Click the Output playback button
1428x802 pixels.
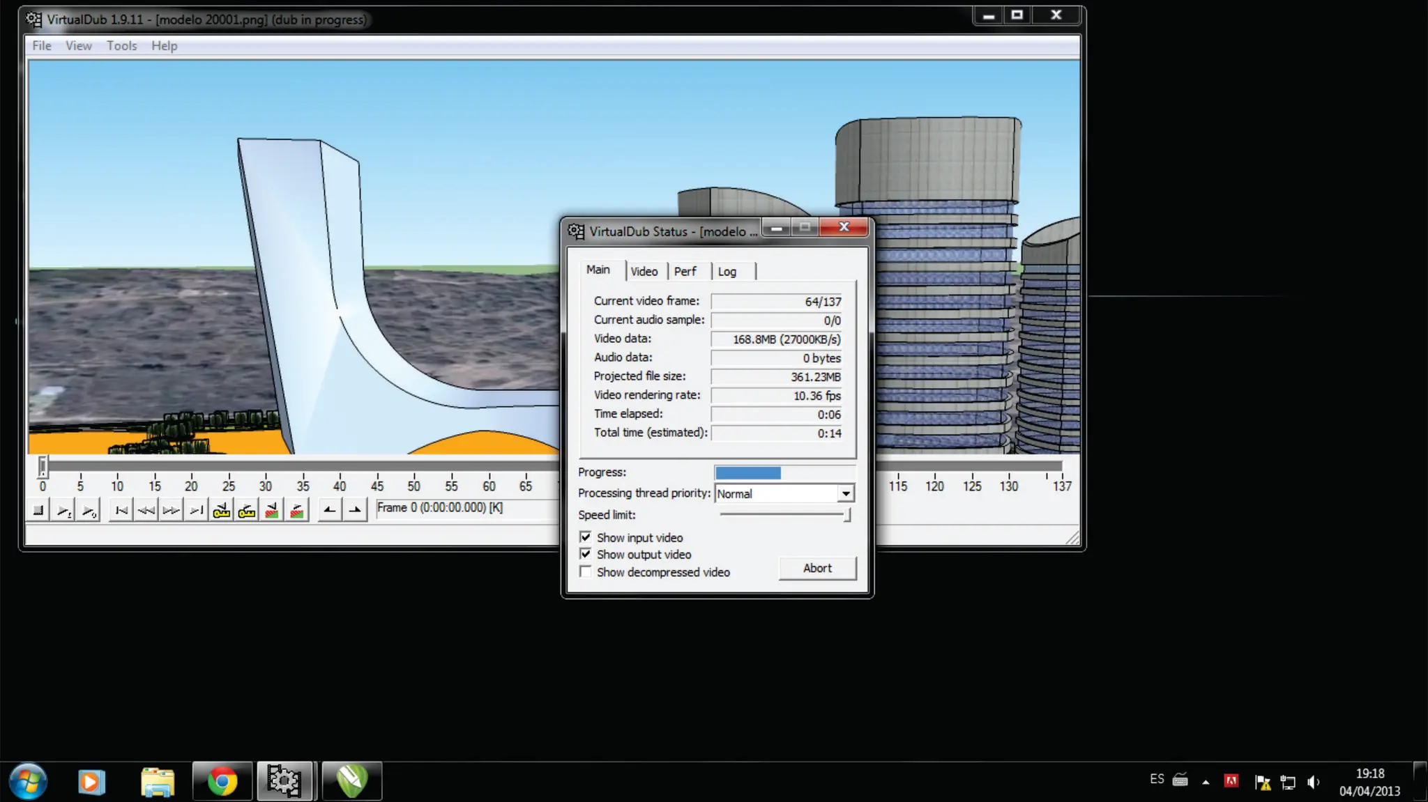(89, 511)
